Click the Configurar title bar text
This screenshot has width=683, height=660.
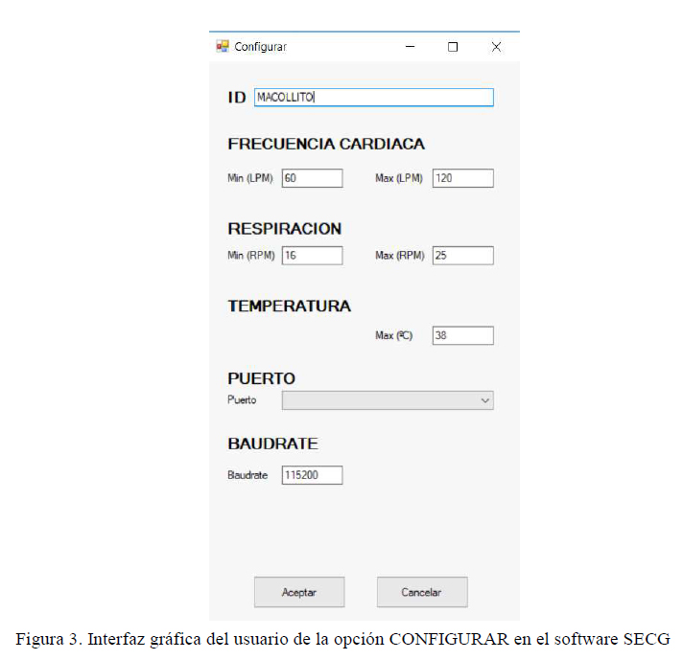click(x=261, y=47)
